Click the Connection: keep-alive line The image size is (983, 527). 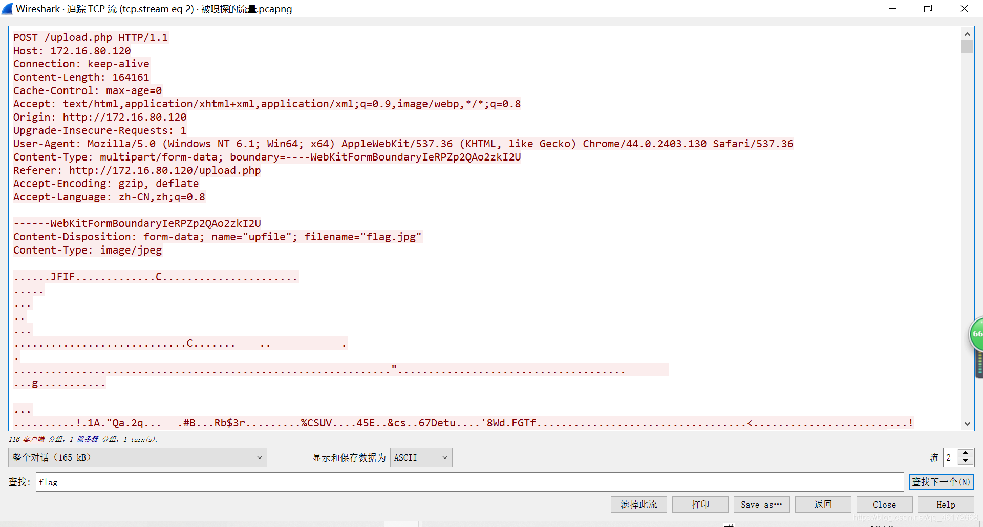[x=81, y=64]
